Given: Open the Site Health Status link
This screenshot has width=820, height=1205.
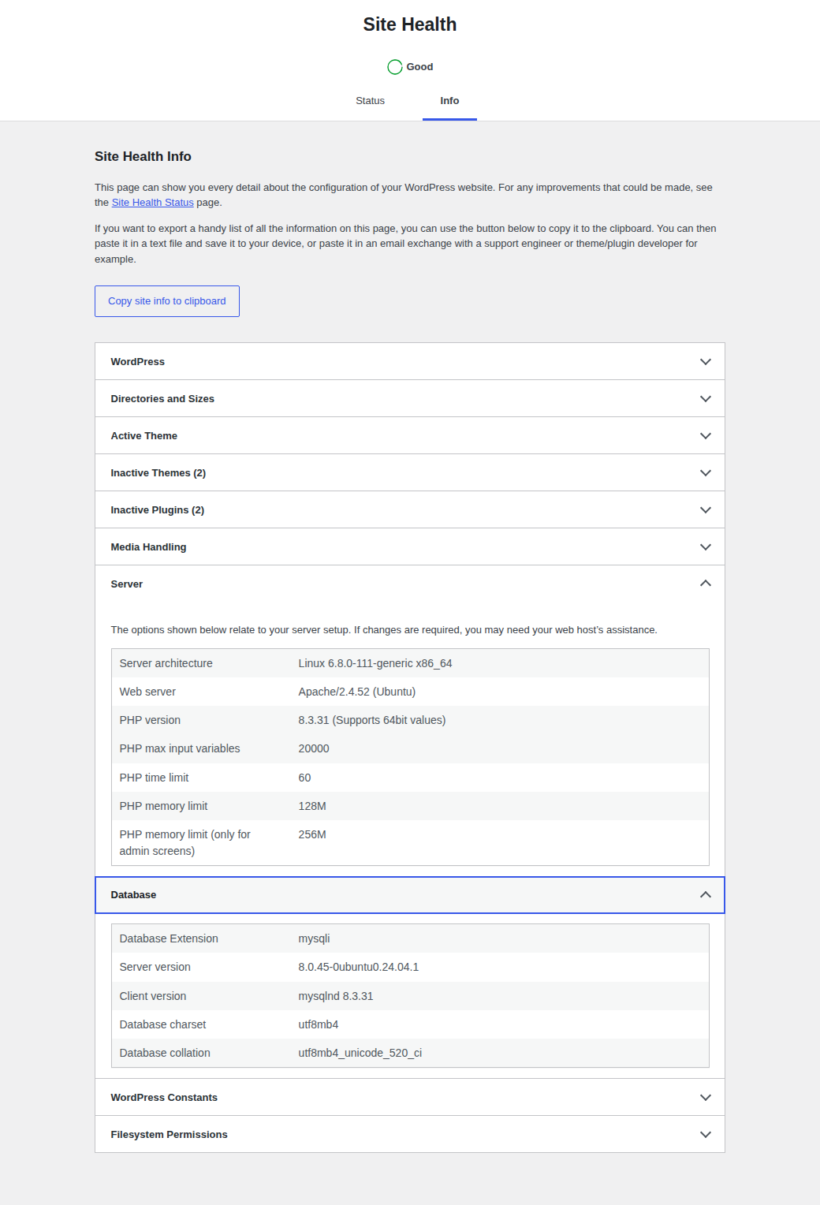Looking at the screenshot, I should [152, 203].
